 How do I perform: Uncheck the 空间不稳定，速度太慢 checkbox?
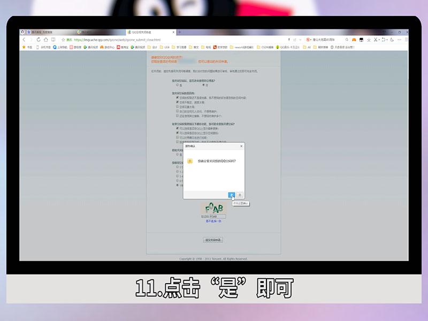pos(178,102)
